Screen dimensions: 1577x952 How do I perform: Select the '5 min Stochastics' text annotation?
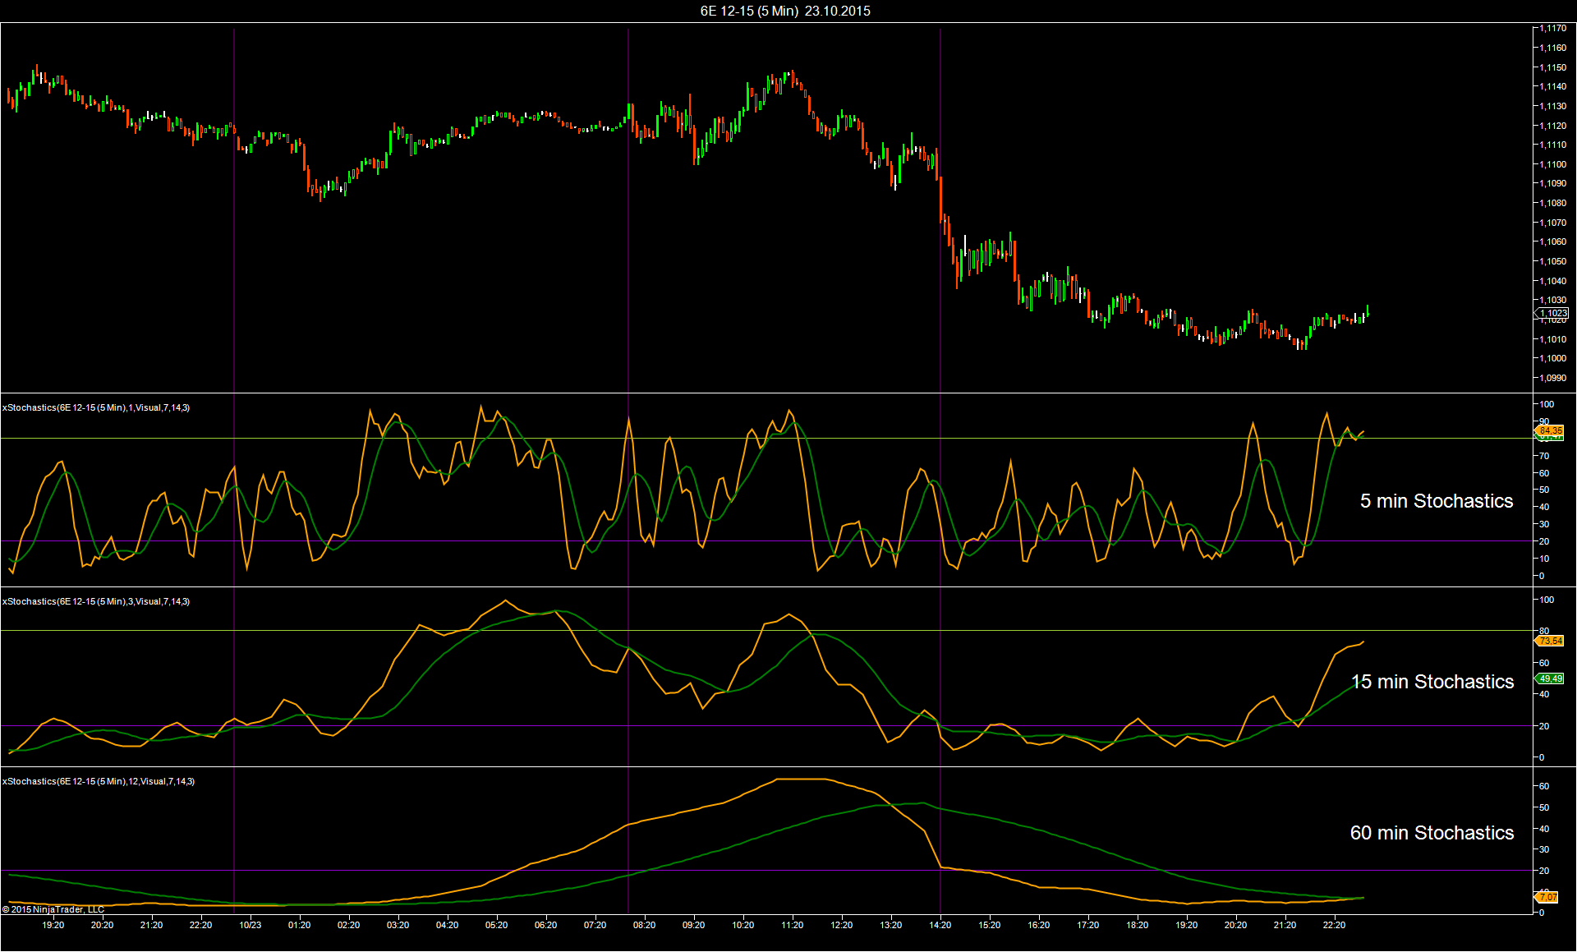click(x=1436, y=501)
